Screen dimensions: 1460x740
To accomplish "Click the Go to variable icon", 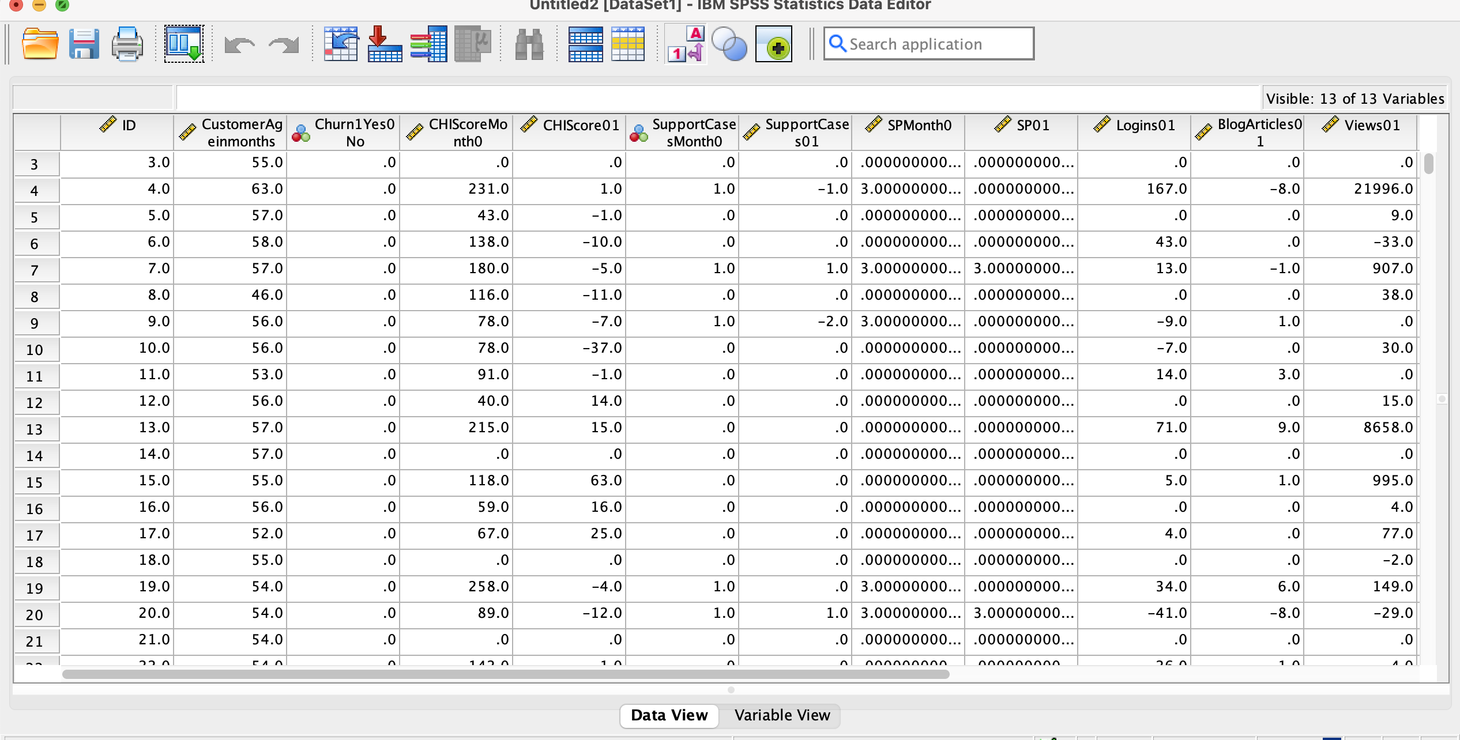I will click(x=385, y=44).
